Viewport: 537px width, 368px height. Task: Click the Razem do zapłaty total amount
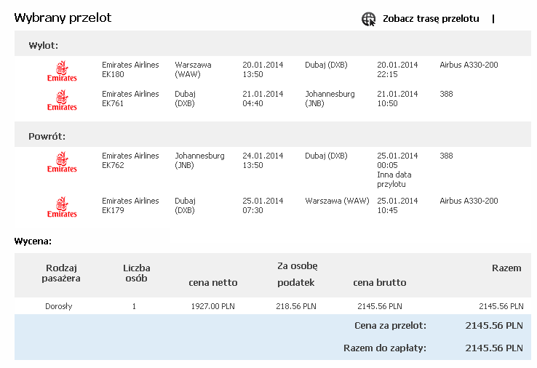pyautogui.click(x=494, y=348)
